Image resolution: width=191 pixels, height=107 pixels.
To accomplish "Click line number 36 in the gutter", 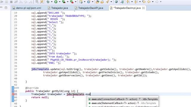I will 16,66.
